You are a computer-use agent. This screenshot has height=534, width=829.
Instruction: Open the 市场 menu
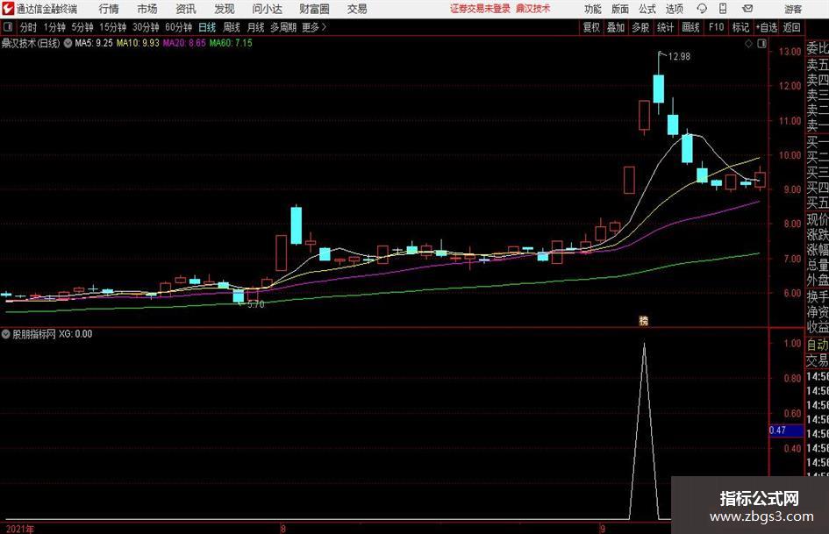[x=147, y=9]
